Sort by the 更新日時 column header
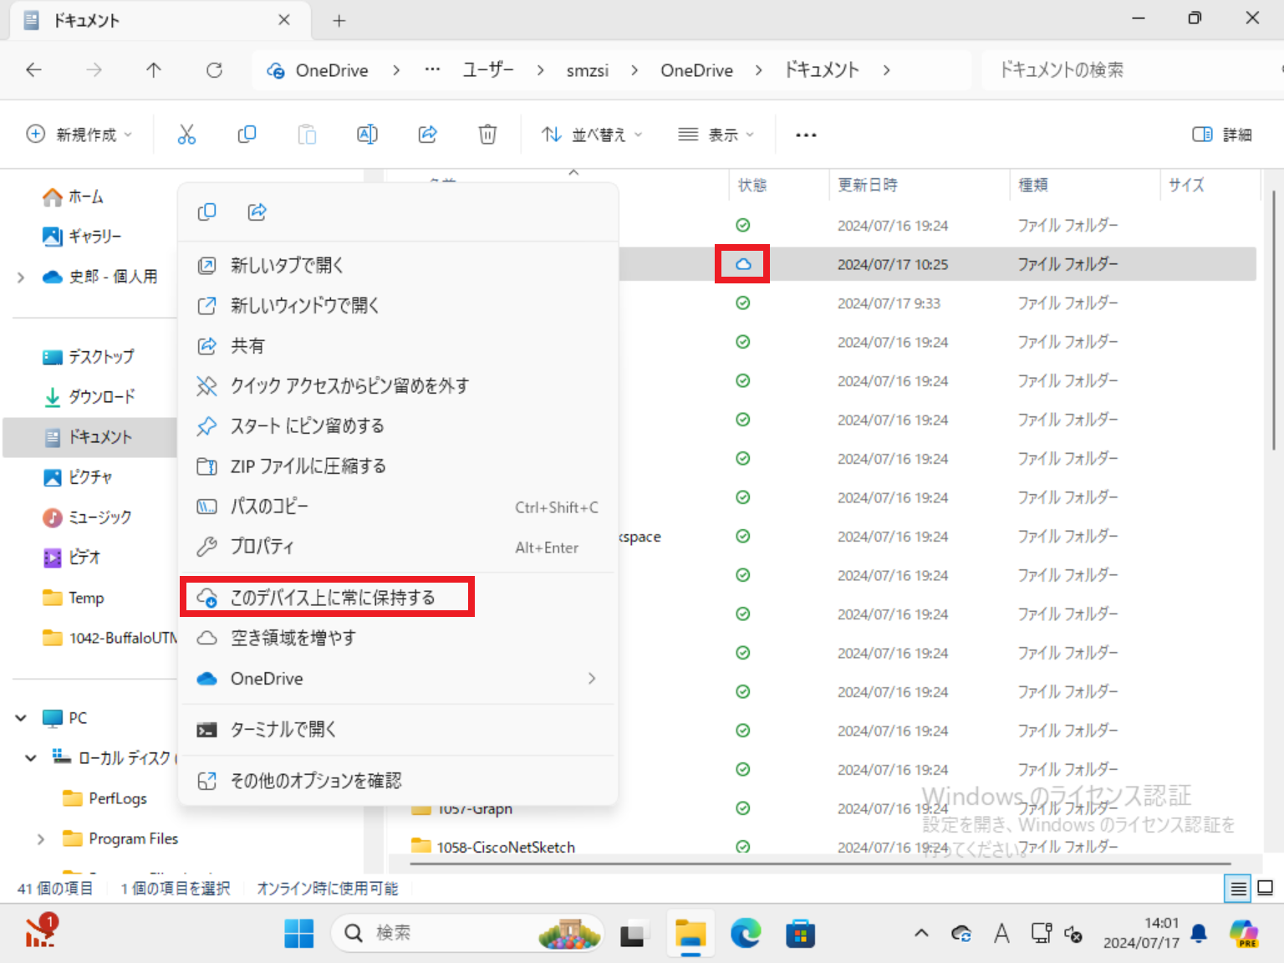Viewport: 1284px width, 963px height. click(920, 185)
